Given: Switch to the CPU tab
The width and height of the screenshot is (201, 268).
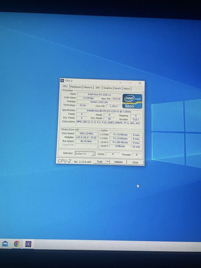Looking at the screenshot, I should tap(65, 87).
